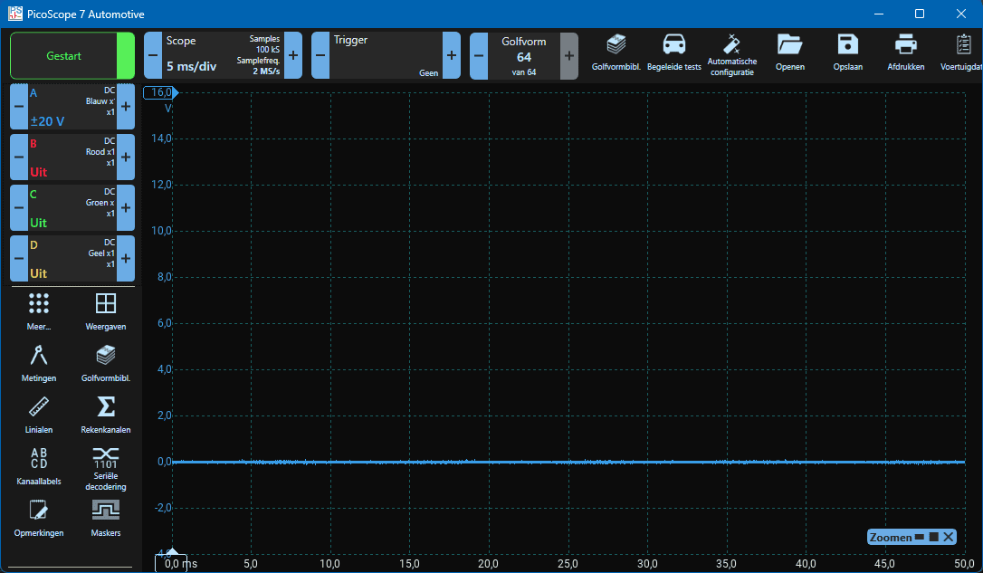Open Rekenkanalen math channels
983x573 pixels.
point(105,414)
